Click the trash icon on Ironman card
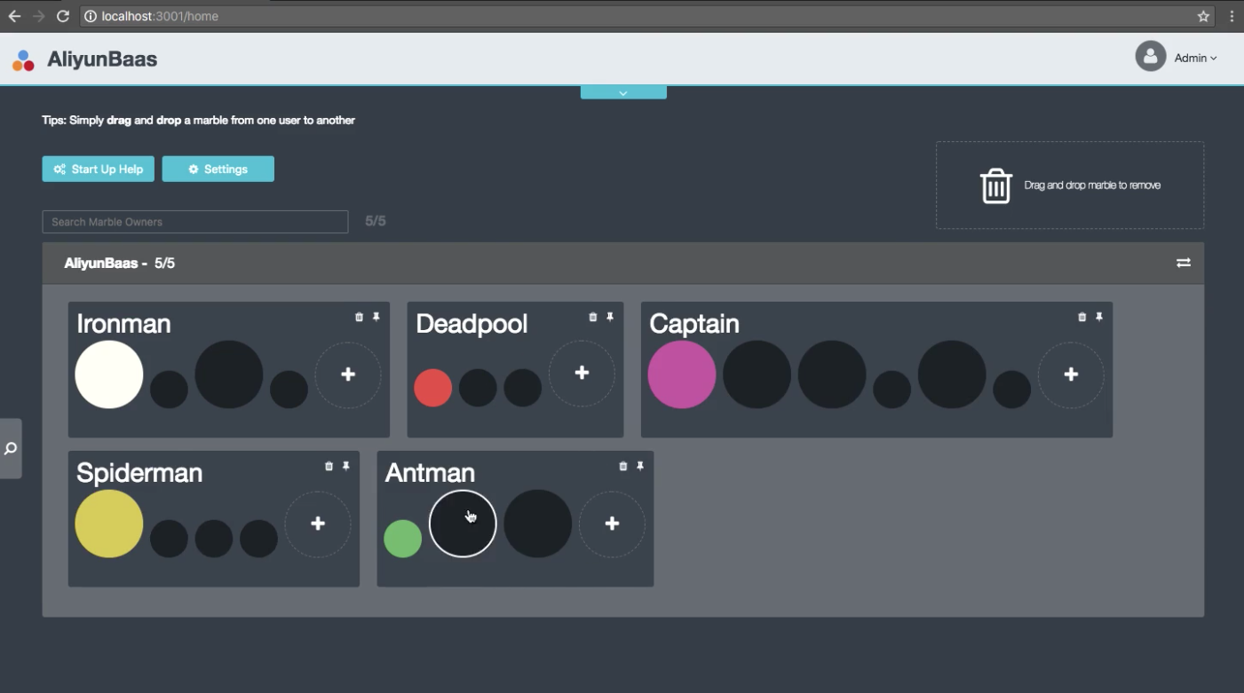Image resolution: width=1244 pixels, height=693 pixels. (x=359, y=317)
